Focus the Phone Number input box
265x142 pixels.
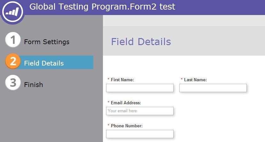140,134
